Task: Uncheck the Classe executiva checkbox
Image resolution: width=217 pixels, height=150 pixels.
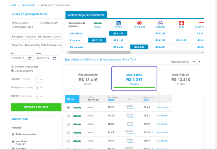Action: tap(12, 70)
